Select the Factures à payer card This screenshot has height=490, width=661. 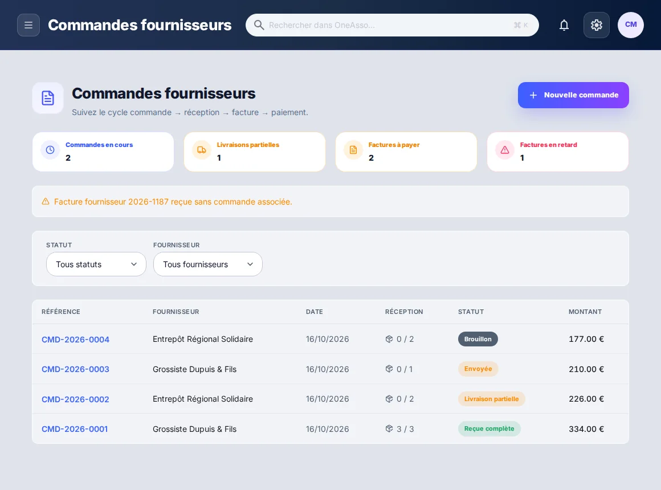[406, 152]
